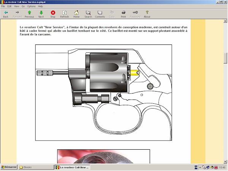
Task: Show the Contents panel
Action: click(100, 13)
